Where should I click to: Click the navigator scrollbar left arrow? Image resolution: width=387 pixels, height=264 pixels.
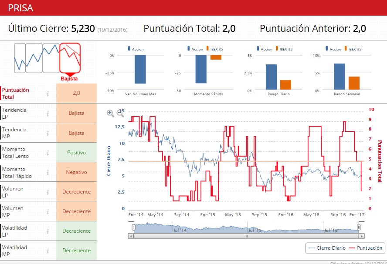point(131,236)
